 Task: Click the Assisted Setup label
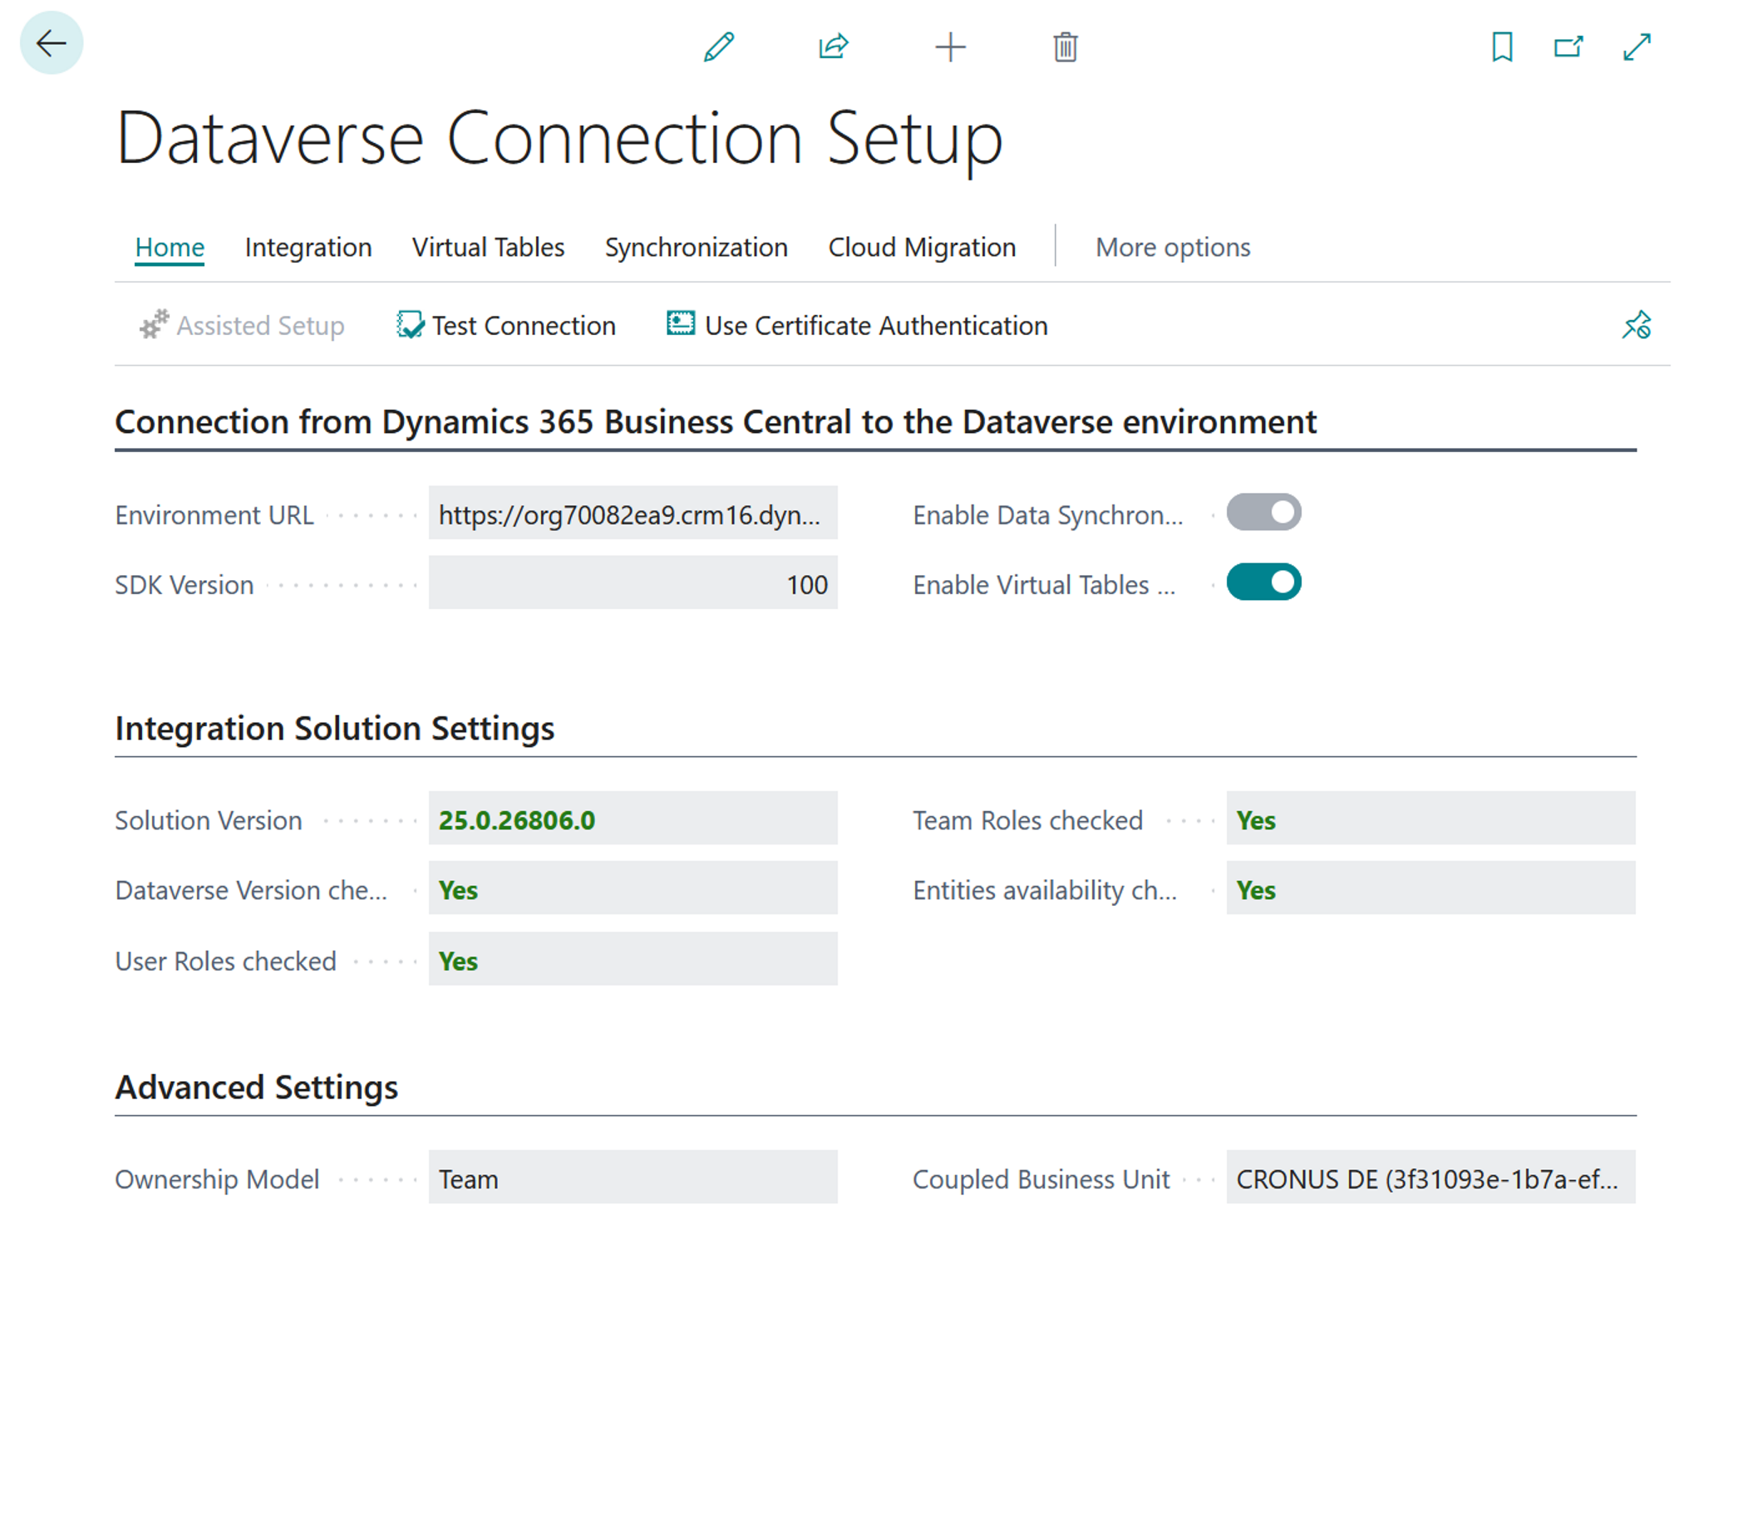click(x=260, y=326)
